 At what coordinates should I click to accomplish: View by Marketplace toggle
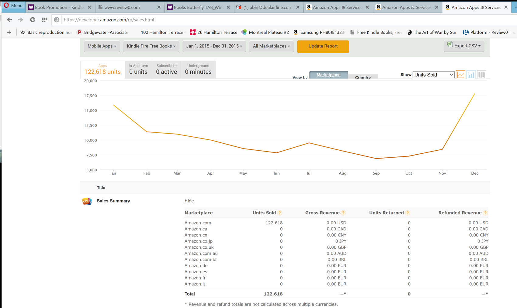pyautogui.click(x=328, y=75)
